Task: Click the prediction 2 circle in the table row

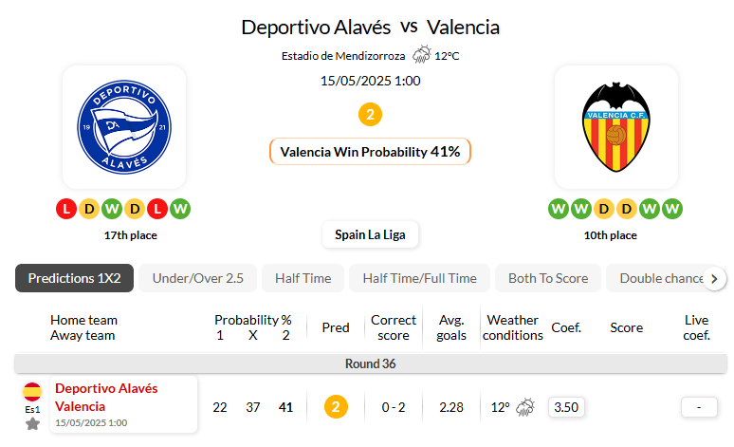Action: click(335, 407)
